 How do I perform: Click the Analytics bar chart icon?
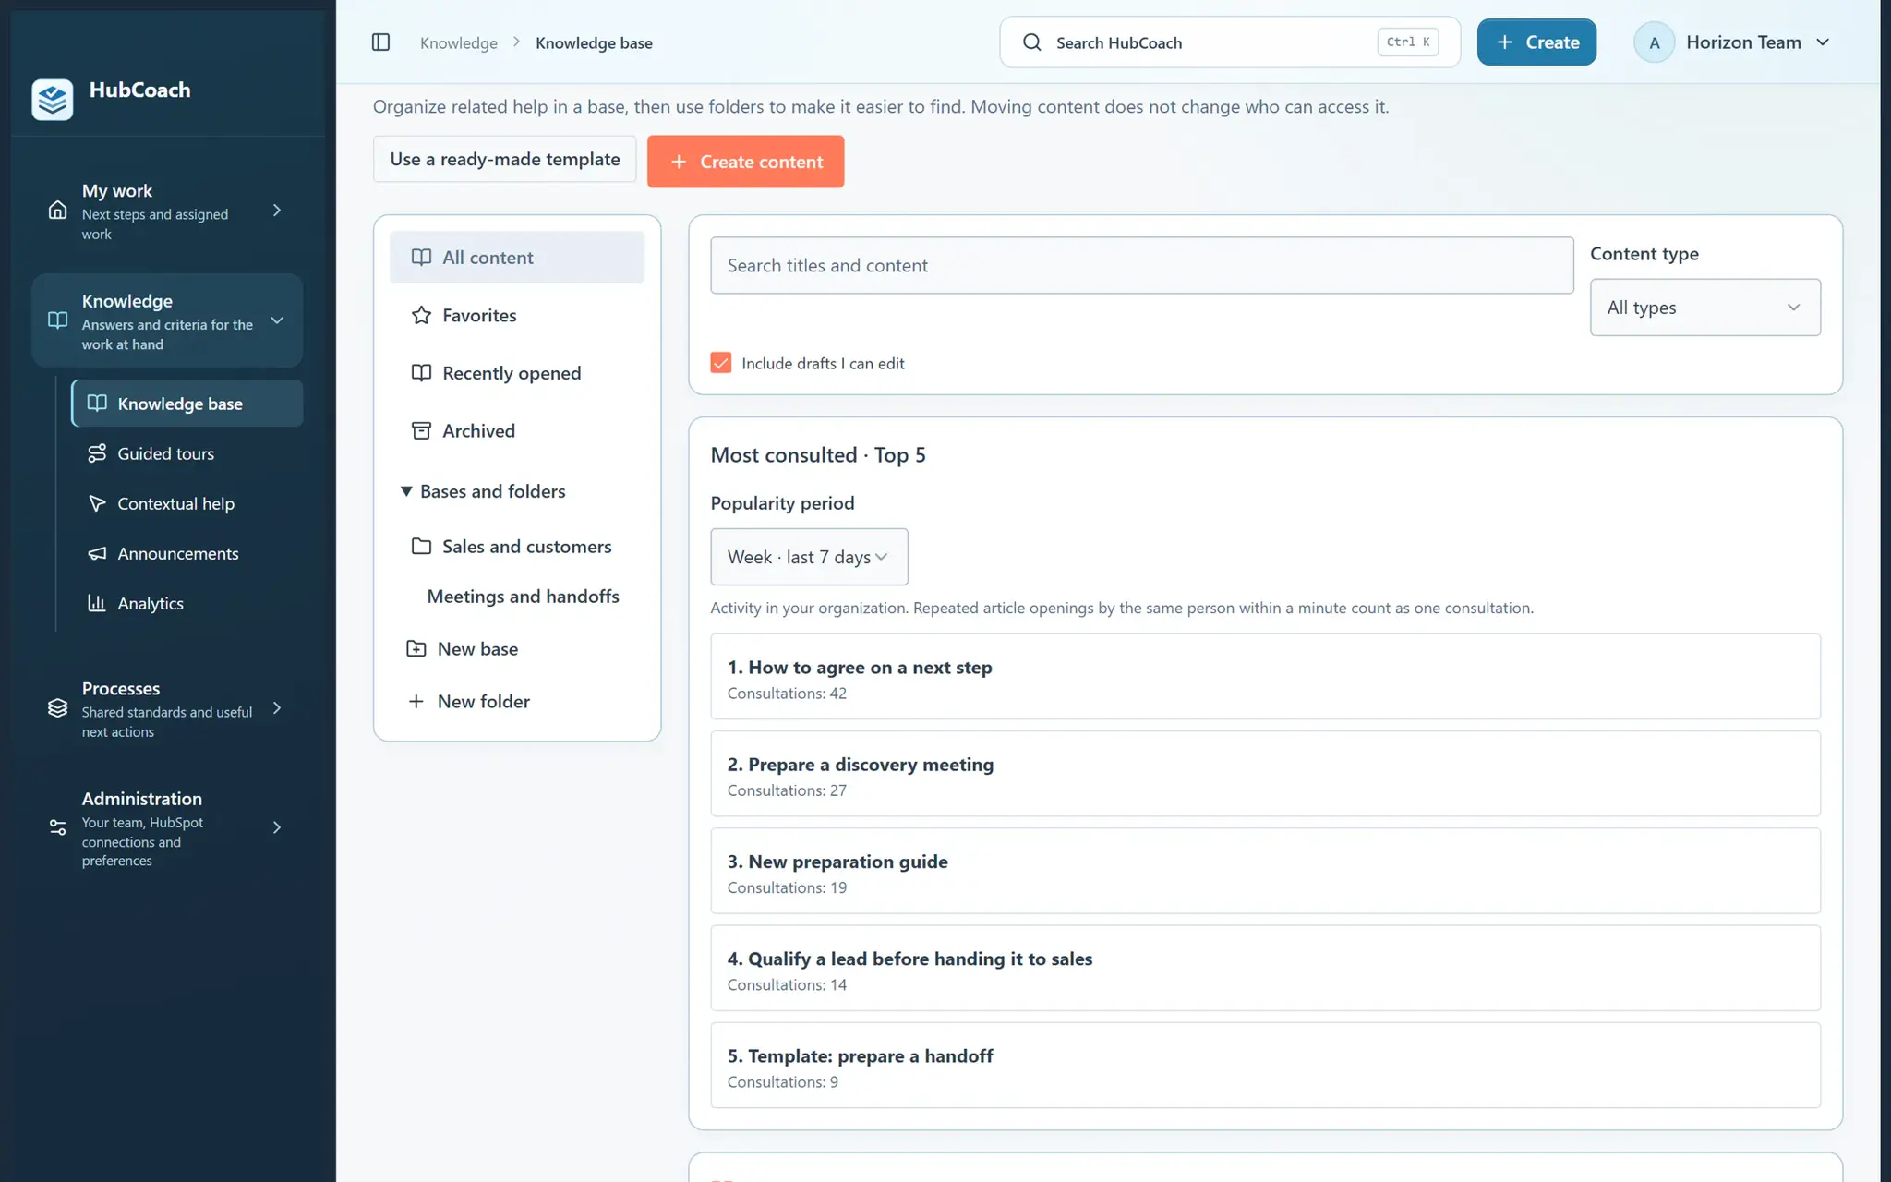tap(97, 603)
